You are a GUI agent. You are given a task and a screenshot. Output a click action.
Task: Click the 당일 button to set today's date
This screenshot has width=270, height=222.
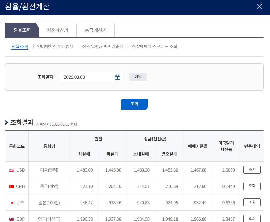click(138, 77)
